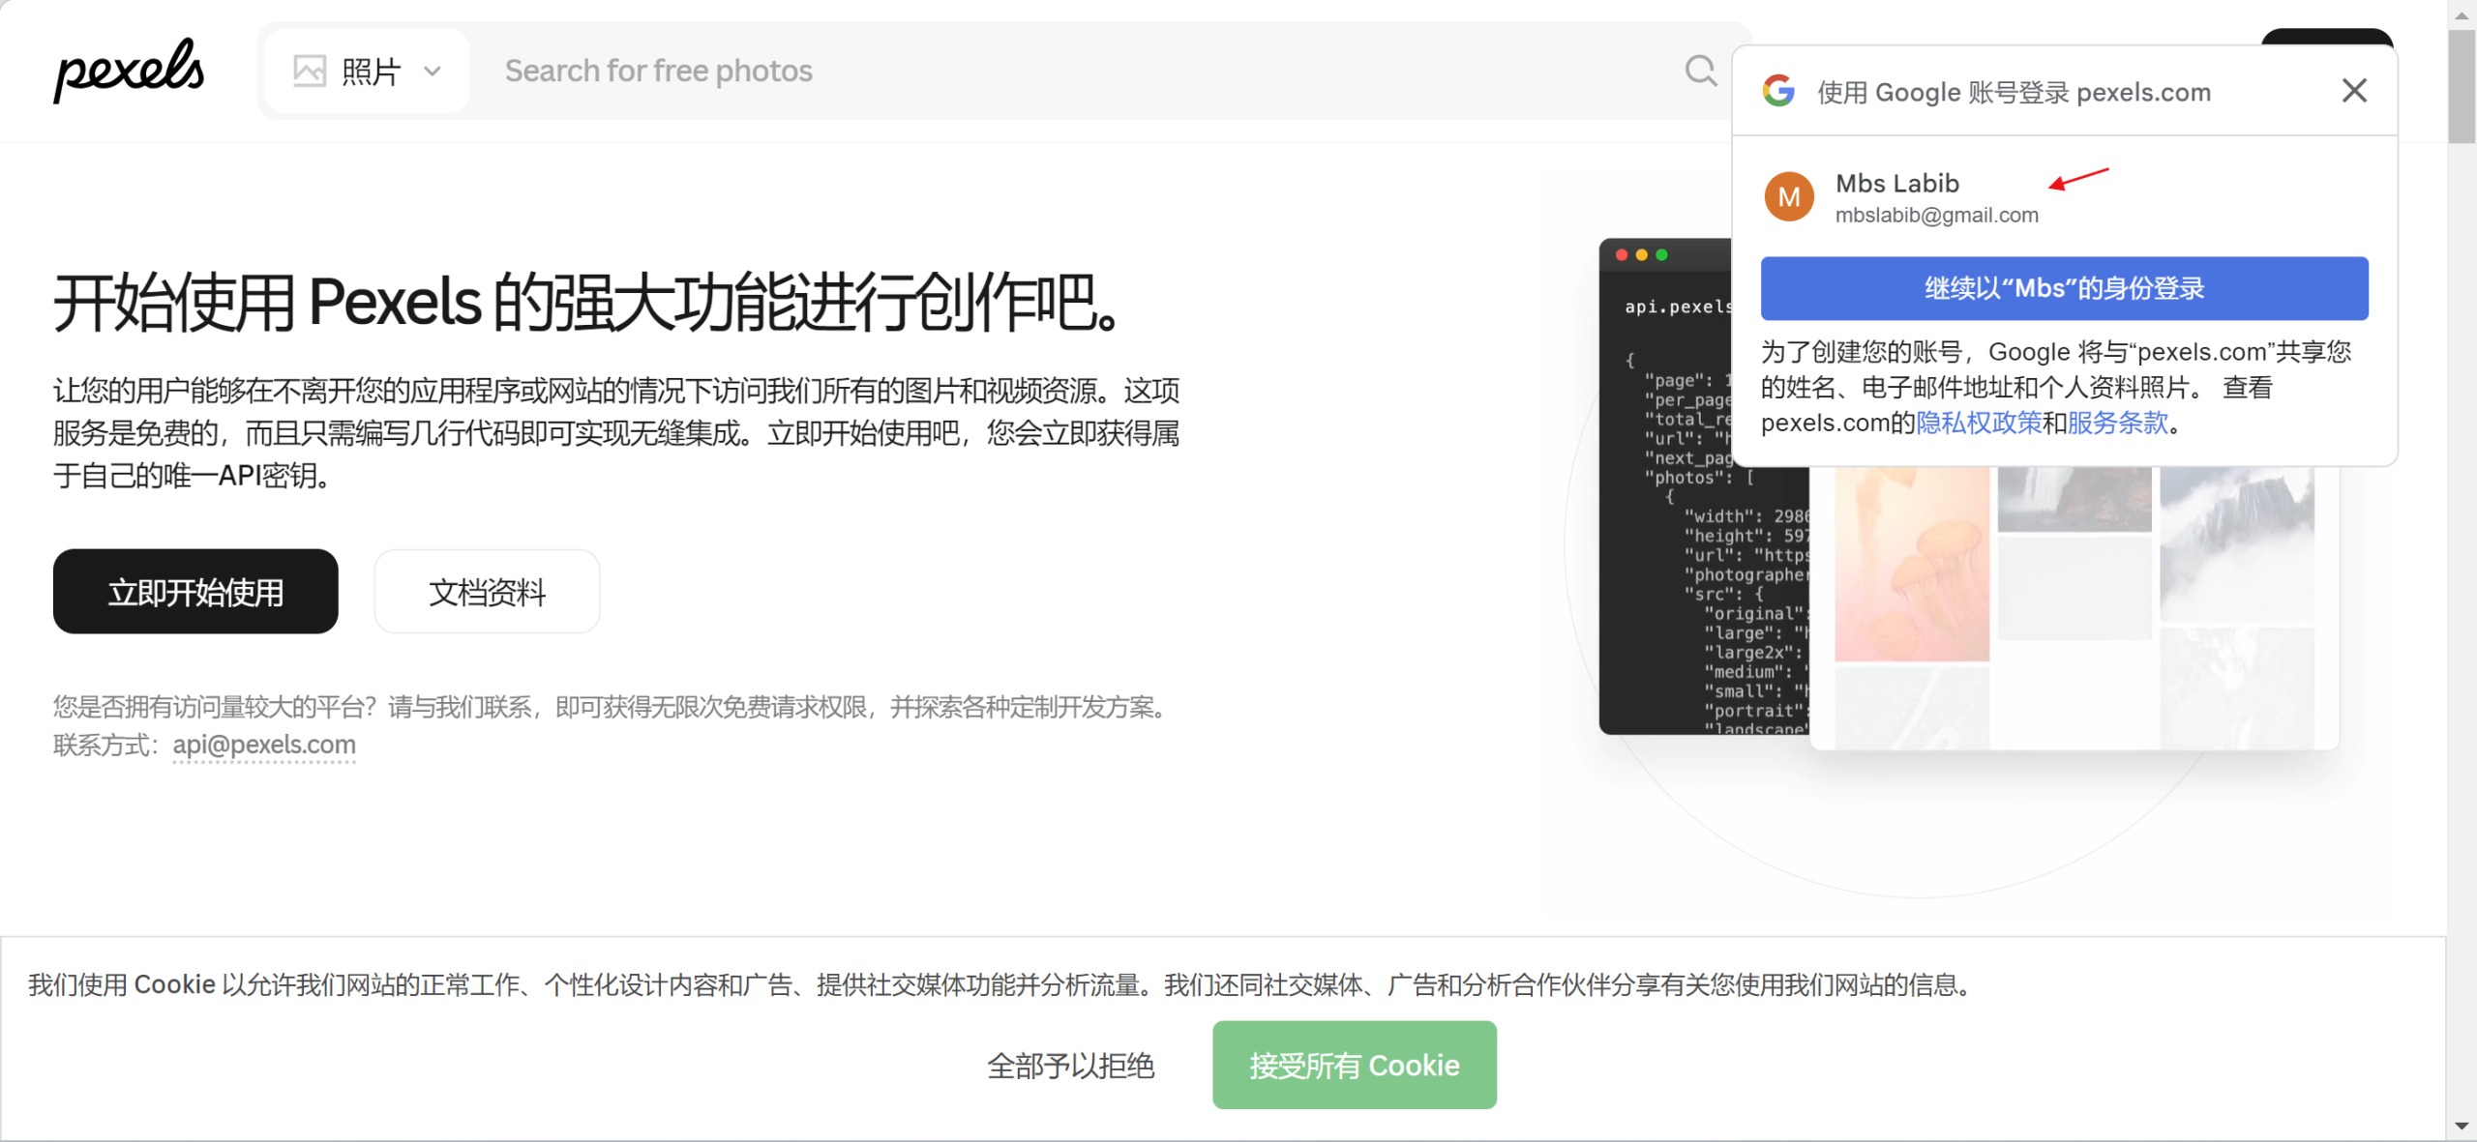Reject all cookies via 全部予以拒绝

click(x=1070, y=1065)
